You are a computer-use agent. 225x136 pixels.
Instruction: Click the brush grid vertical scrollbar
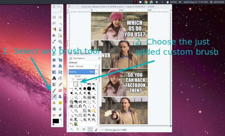point(98,104)
